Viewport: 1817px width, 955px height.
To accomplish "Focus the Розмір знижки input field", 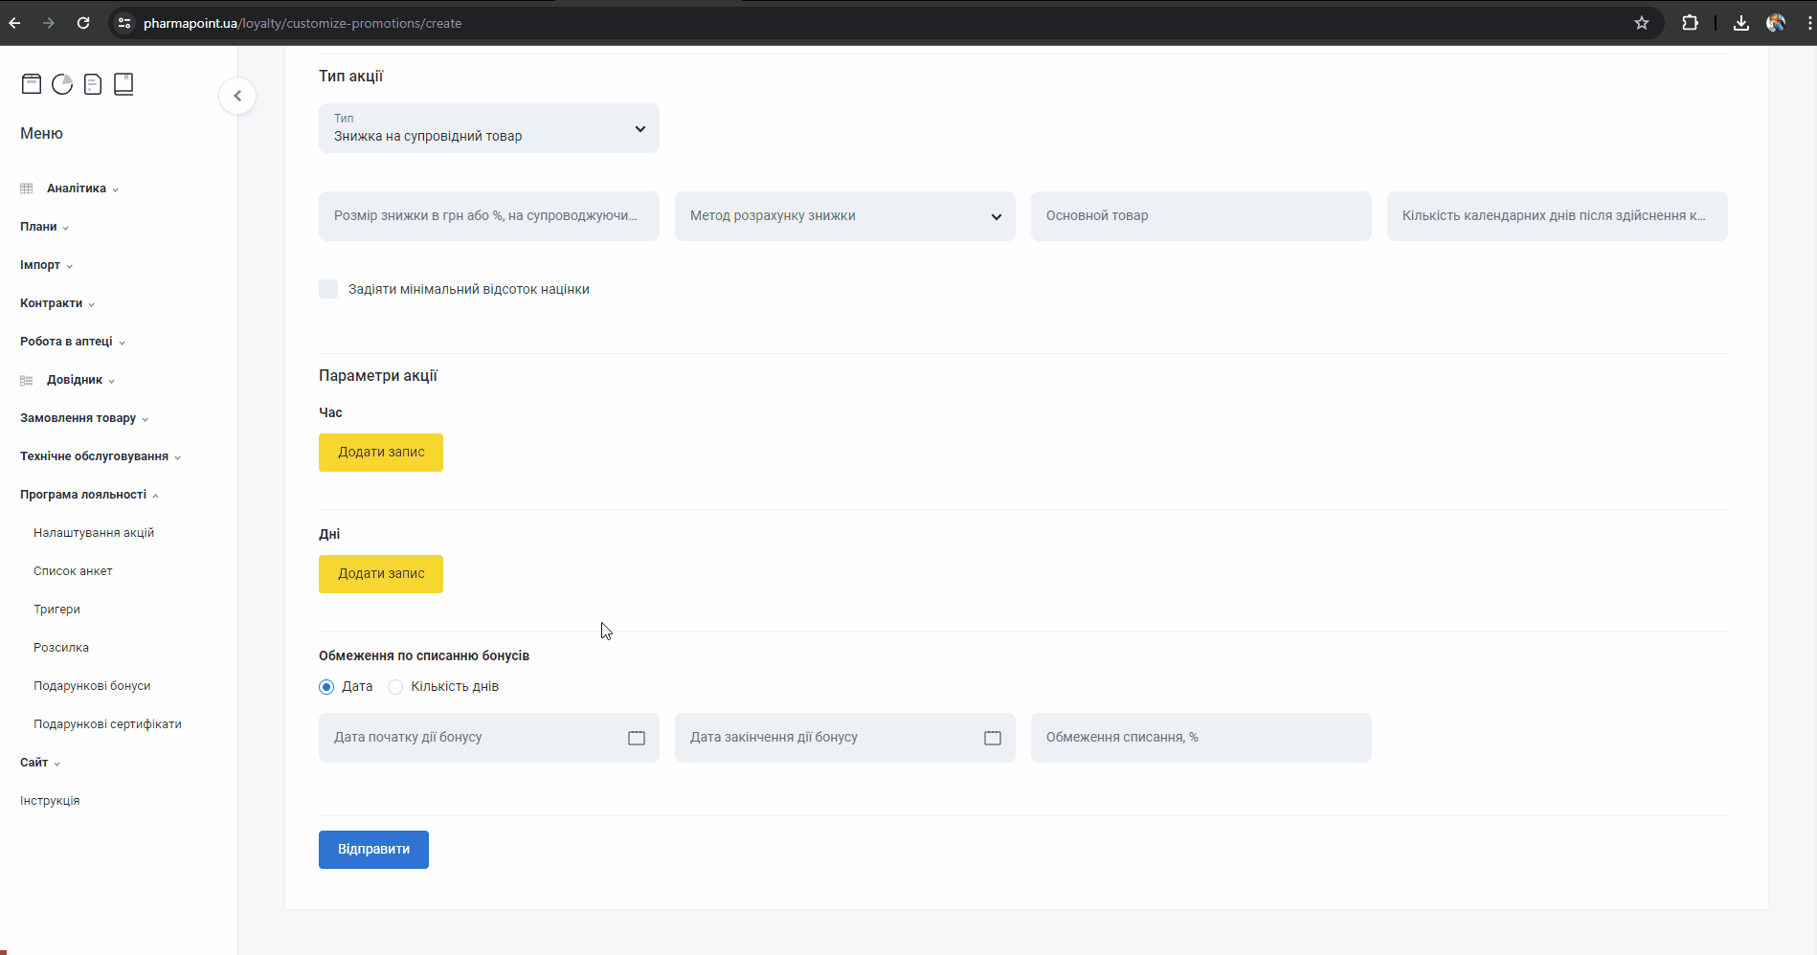I will click(x=489, y=216).
